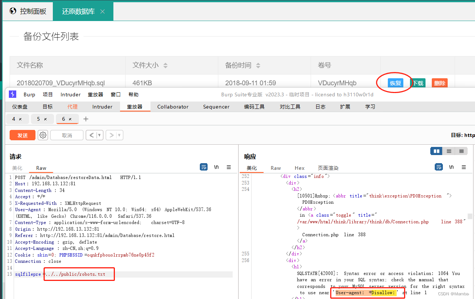The width and height of the screenshot is (475, 299).
Task: Click POST /admin/Database/restoreData.html request line
Action: point(78,178)
